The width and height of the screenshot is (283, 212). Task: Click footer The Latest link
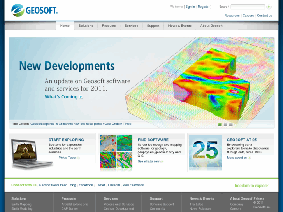[197, 205]
